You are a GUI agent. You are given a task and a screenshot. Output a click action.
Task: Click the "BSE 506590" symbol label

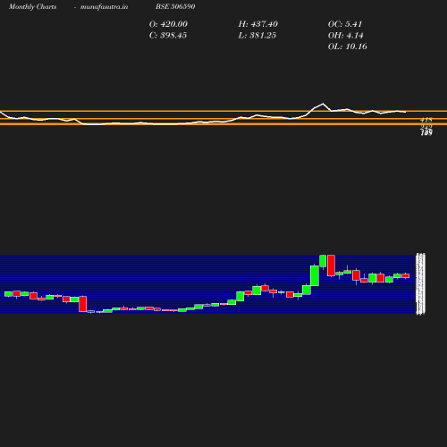175,6
